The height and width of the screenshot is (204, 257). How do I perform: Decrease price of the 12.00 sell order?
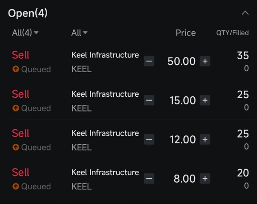point(149,139)
